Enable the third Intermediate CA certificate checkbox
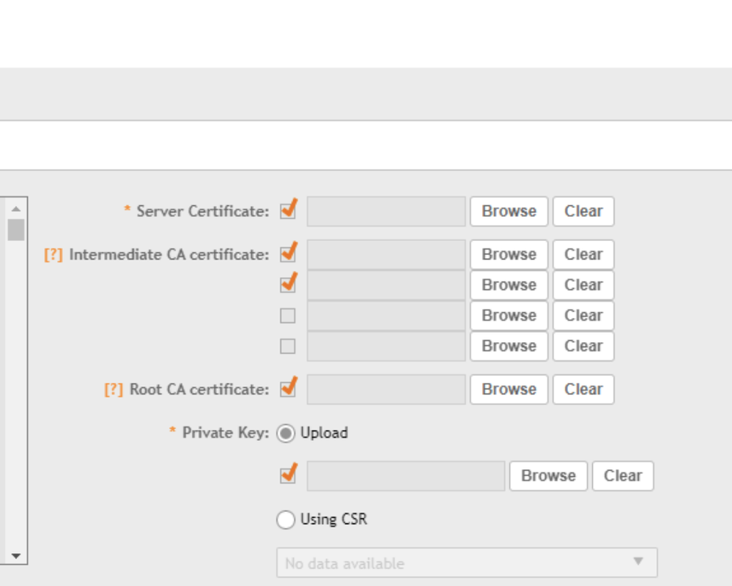Image resolution: width=732 pixels, height=586 pixels. pyautogui.click(x=288, y=316)
